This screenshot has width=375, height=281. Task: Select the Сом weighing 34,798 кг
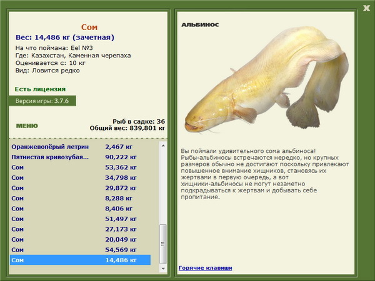coord(81,177)
